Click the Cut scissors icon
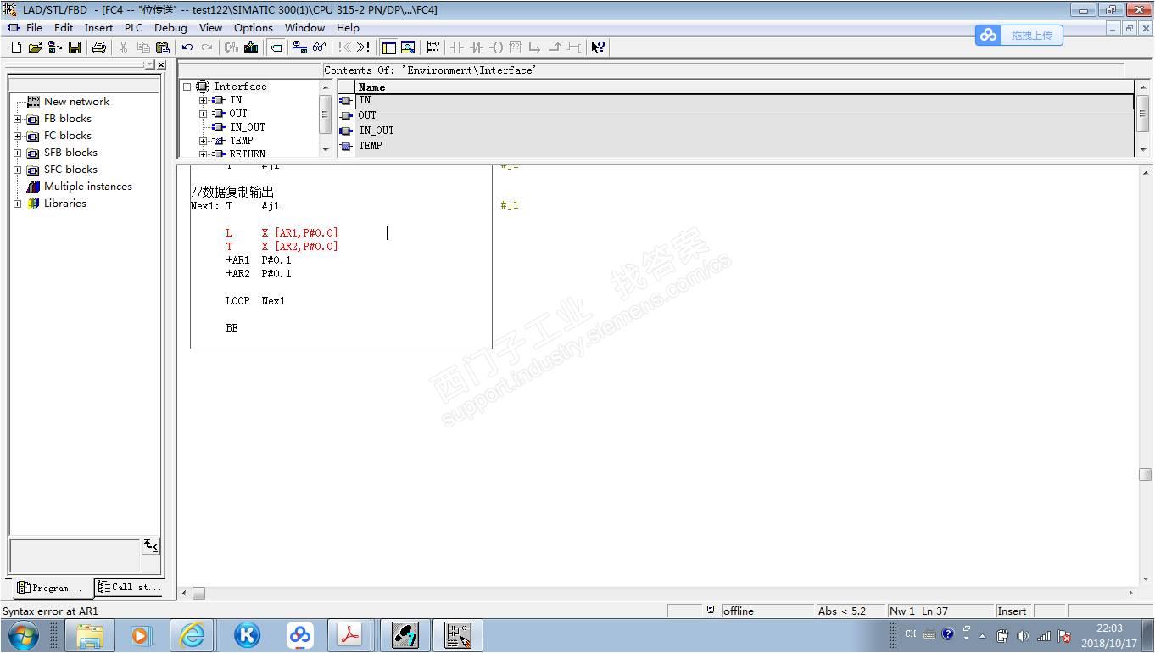The image size is (1155, 653). pos(124,47)
